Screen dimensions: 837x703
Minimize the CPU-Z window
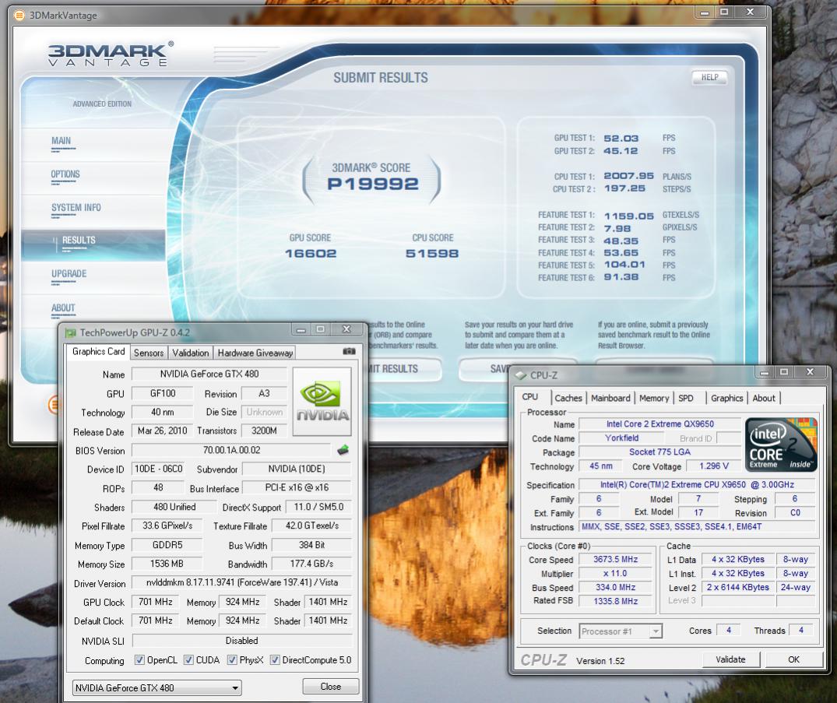(765, 373)
